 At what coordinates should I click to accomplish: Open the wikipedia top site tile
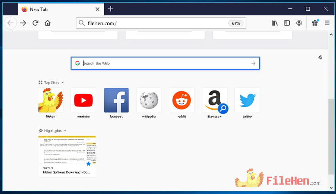(x=149, y=103)
